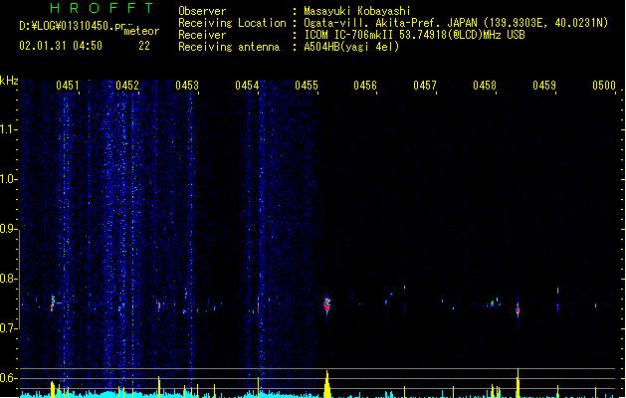Click the A504HB(yagi 4el) antenna value
626x398 pixels.
[x=351, y=47]
